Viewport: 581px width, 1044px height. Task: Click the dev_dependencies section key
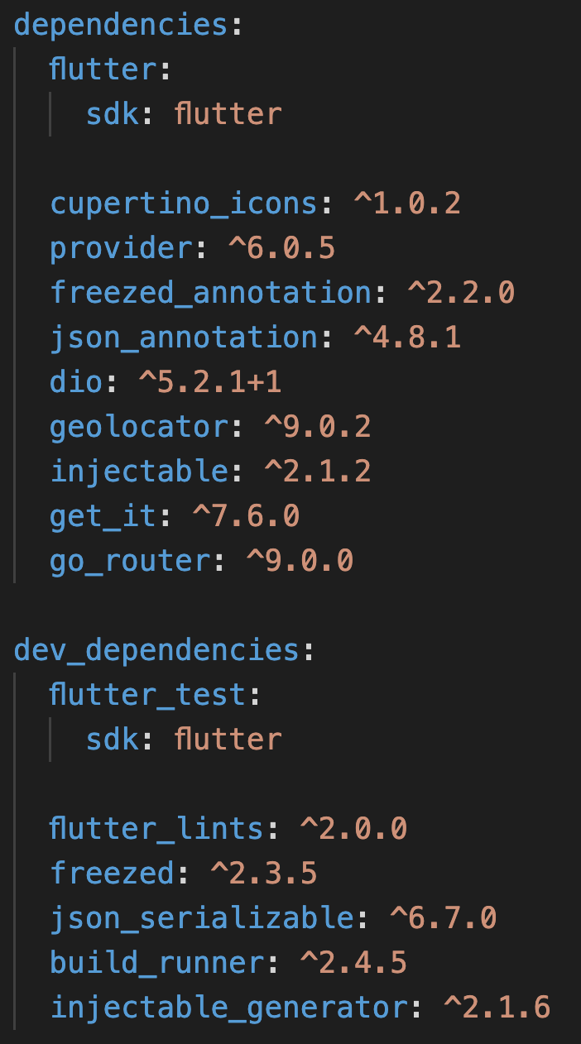click(156, 650)
